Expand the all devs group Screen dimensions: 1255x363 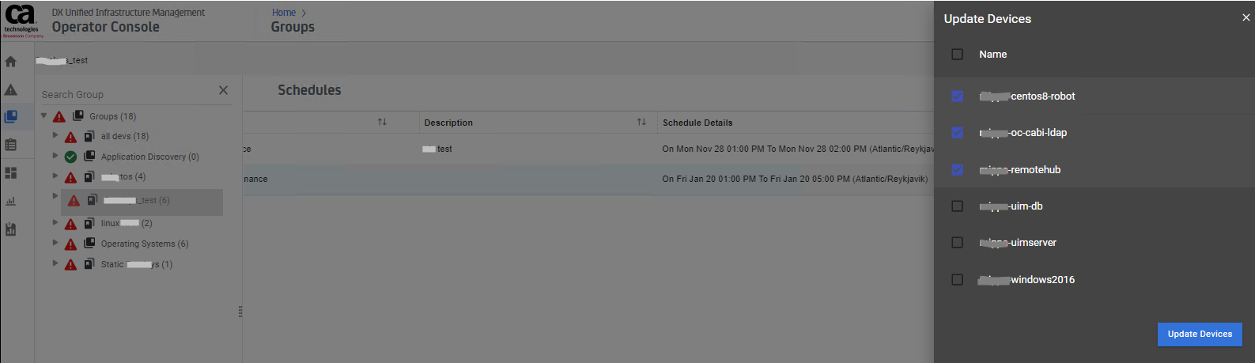tap(55, 135)
